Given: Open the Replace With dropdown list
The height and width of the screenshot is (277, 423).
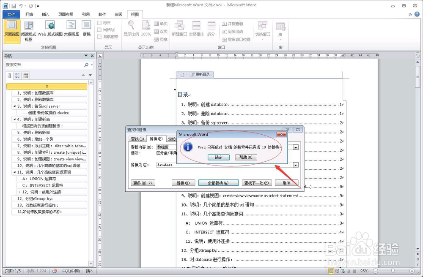Looking at the screenshot, I should tap(295, 165).
